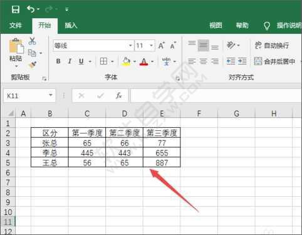Apply the red font color A
This screenshot has width=302, height=235.
point(143,61)
